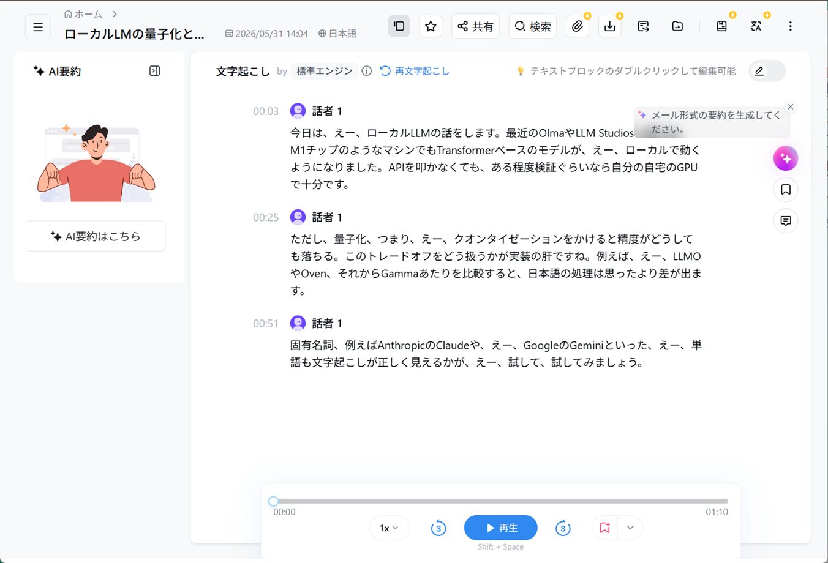Open the comments icon on right rail
Screen dimensions: 828x563
pos(786,220)
